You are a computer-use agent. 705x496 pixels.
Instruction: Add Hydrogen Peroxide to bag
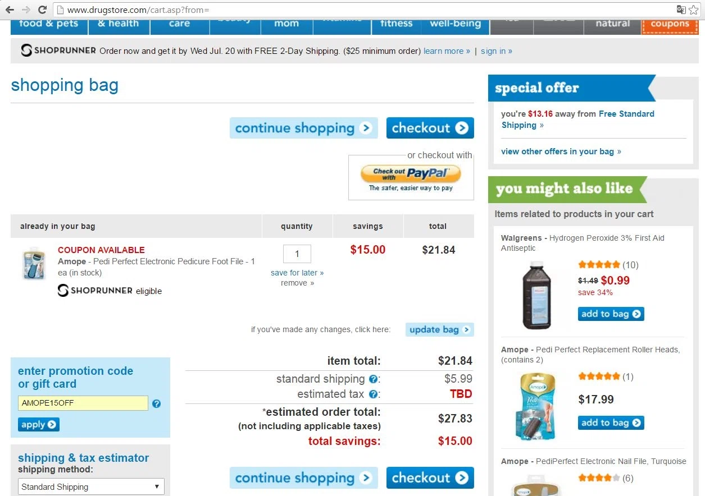click(611, 314)
